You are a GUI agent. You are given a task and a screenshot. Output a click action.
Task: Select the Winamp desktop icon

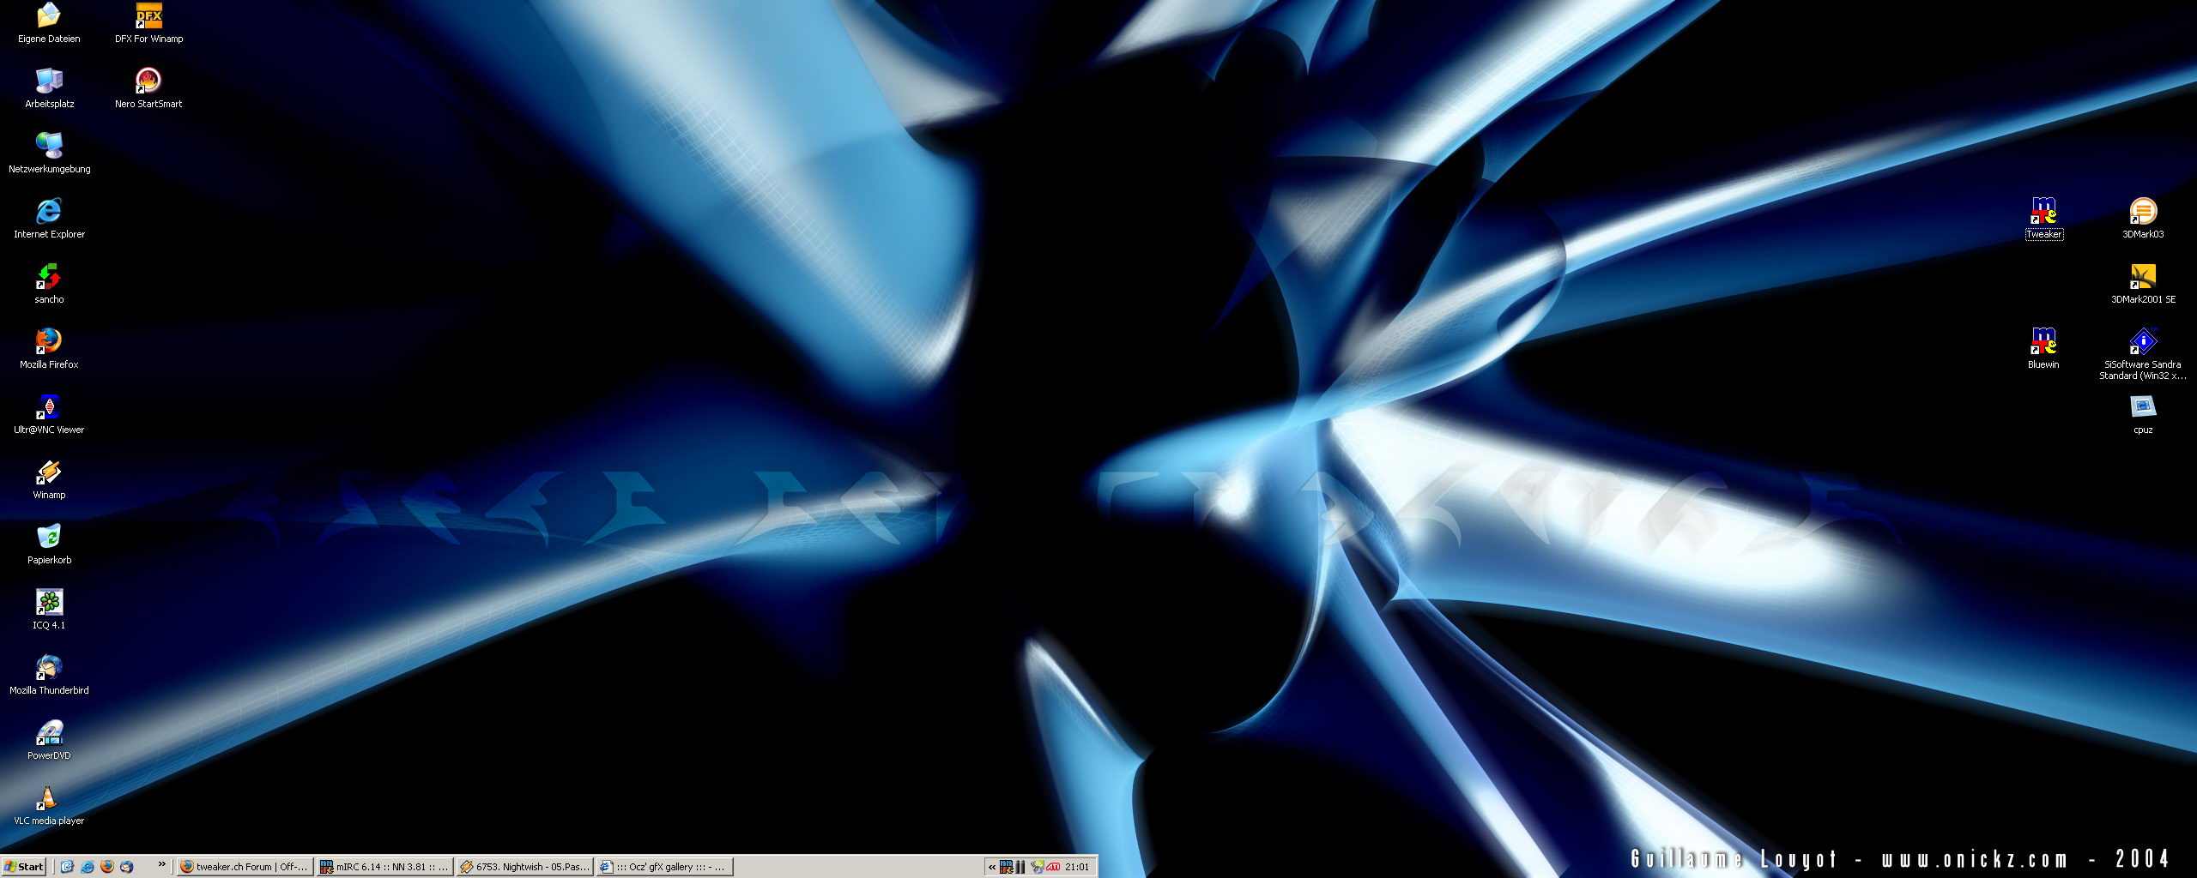point(49,472)
